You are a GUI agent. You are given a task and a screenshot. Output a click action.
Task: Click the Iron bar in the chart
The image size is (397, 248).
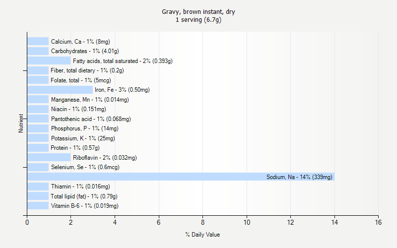coord(60,90)
